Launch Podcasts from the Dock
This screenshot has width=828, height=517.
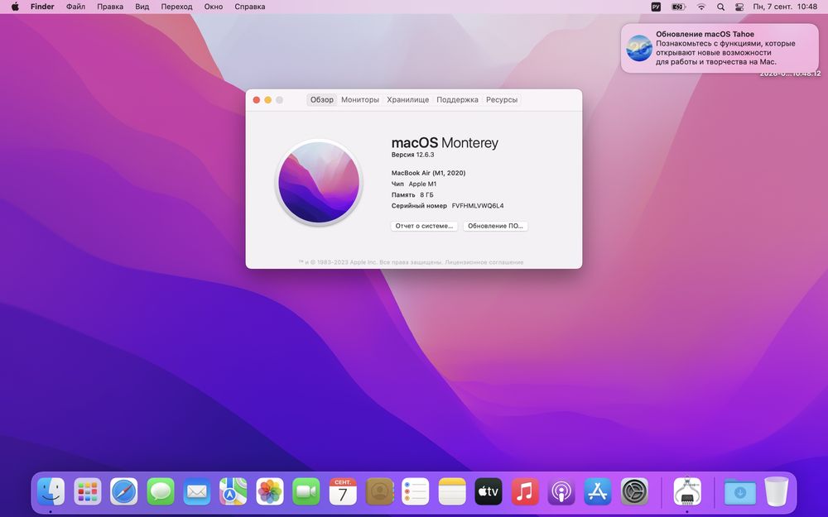point(561,491)
